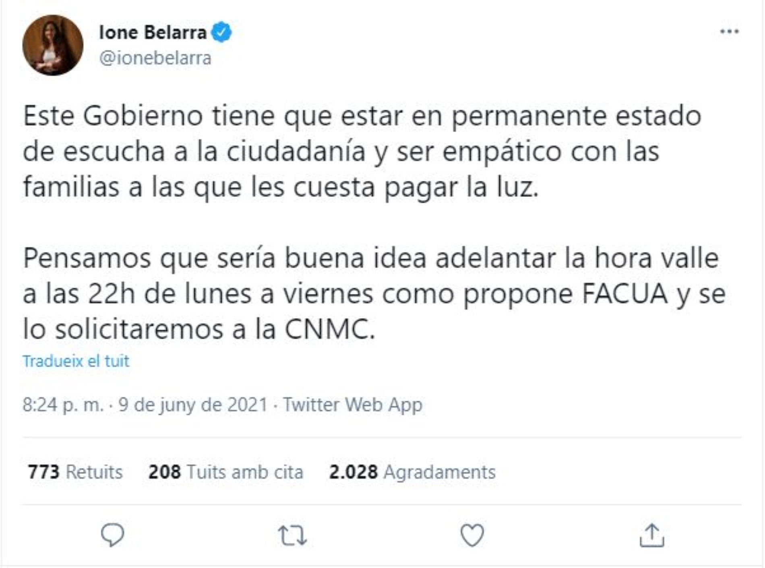
Task: Open the 8:24 p. m. timestamp link
Action: tap(63, 405)
